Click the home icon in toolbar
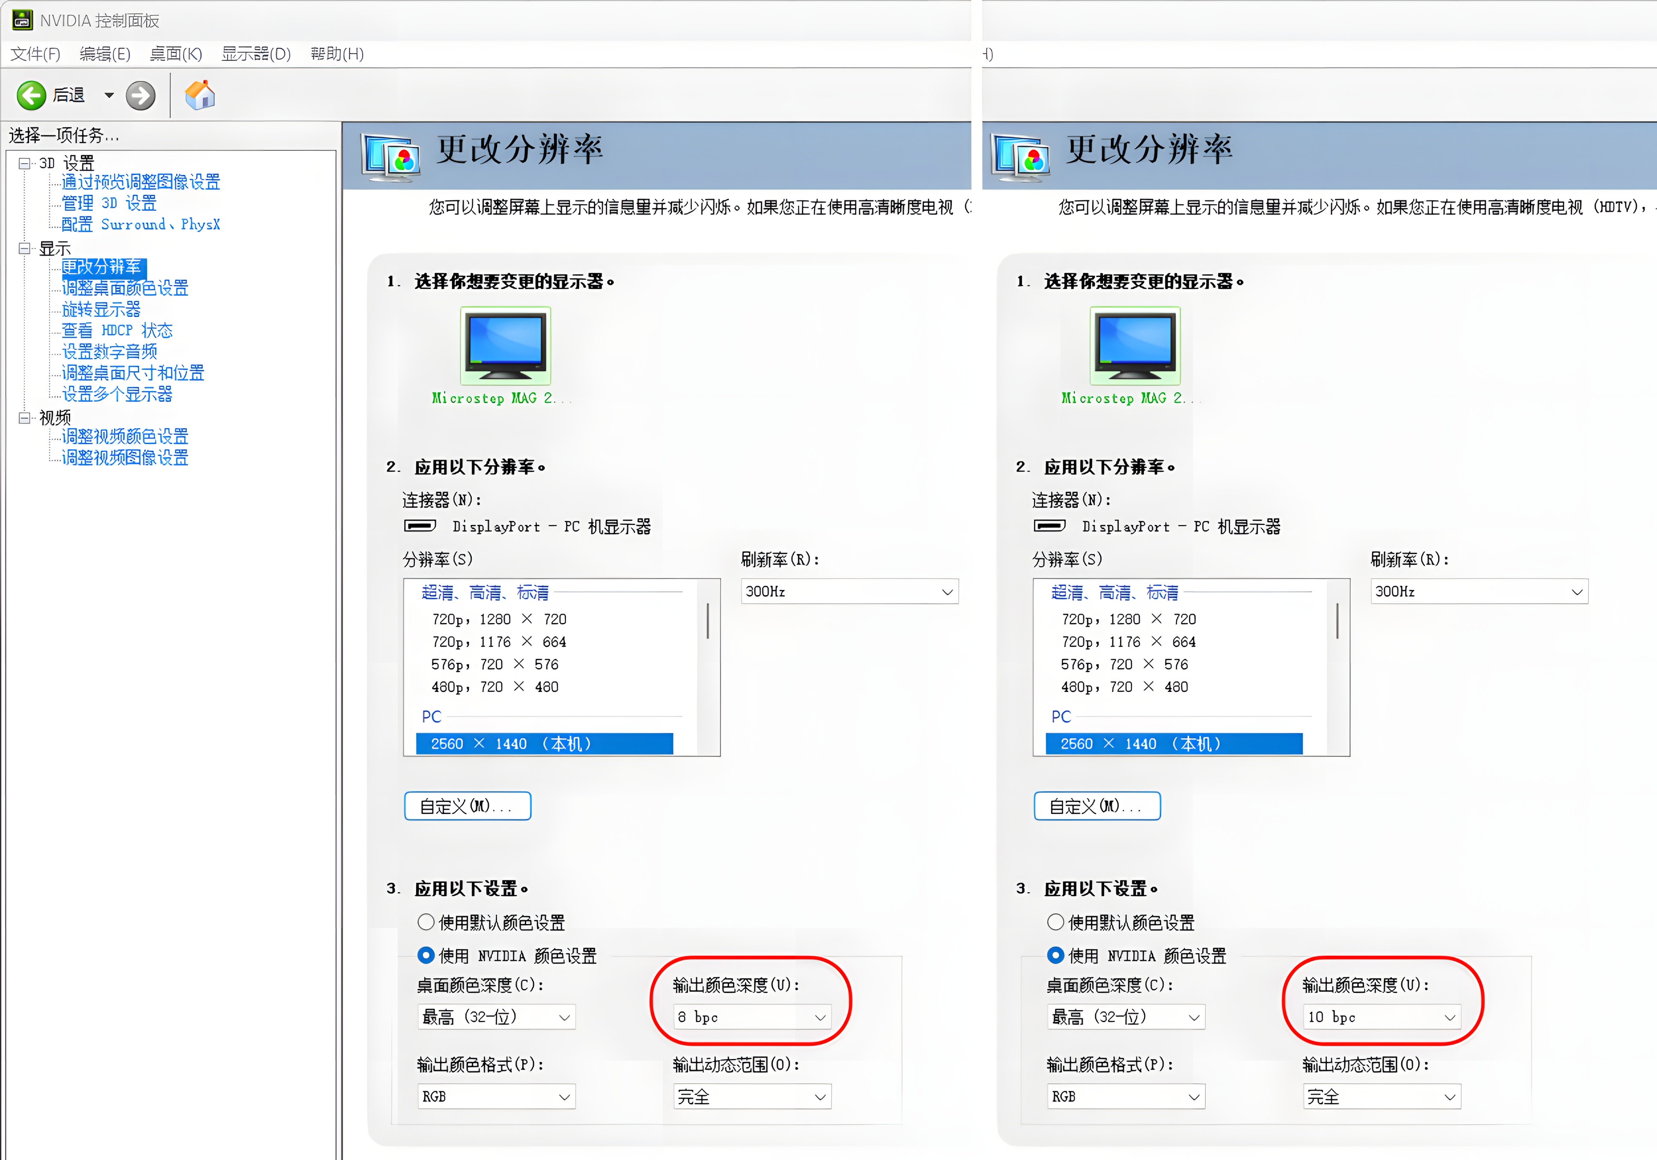This screenshot has width=1657, height=1160. (x=200, y=95)
